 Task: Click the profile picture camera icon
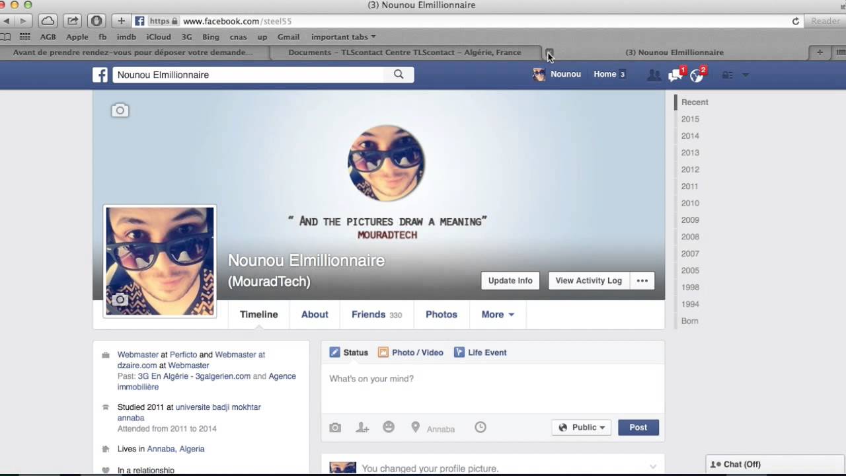coord(120,300)
